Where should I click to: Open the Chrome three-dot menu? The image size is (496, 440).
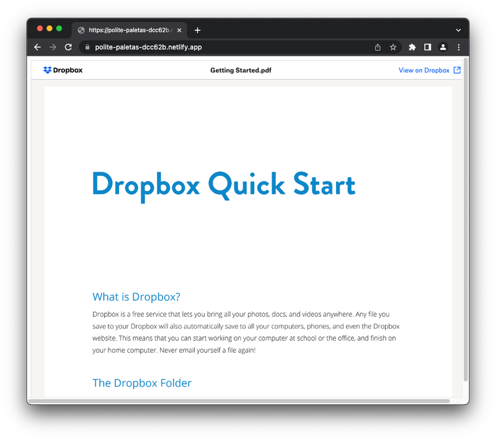pos(459,47)
